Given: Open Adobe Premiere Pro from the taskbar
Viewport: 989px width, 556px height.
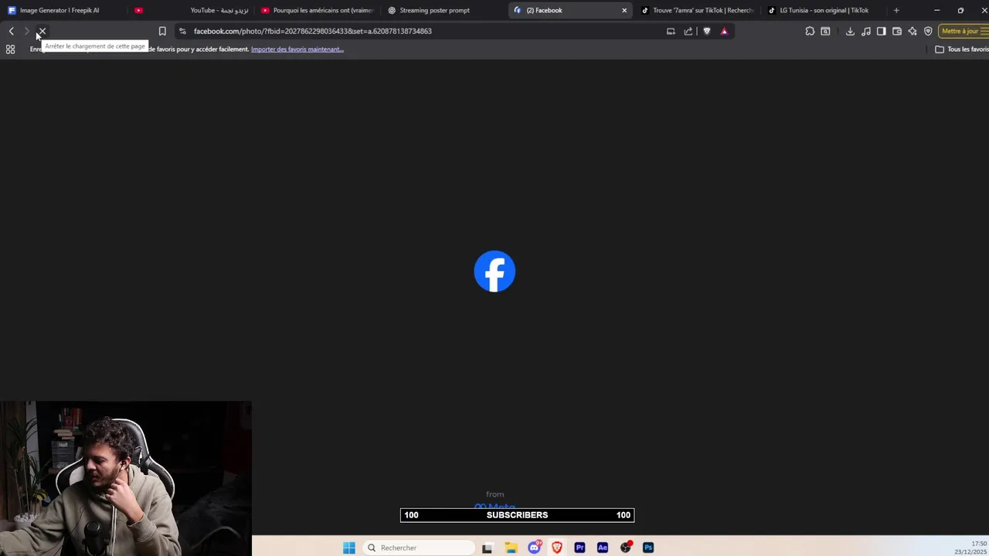Looking at the screenshot, I should pyautogui.click(x=579, y=548).
